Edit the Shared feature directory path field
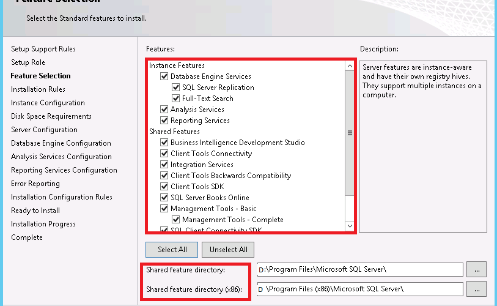The height and width of the screenshot is (306, 497). click(360, 269)
